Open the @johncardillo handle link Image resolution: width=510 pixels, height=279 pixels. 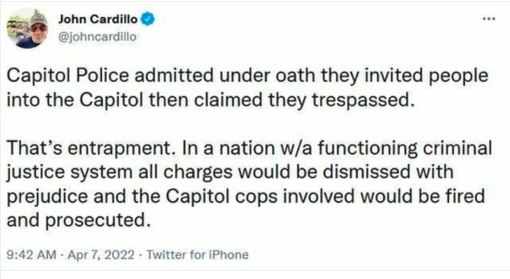[97, 36]
